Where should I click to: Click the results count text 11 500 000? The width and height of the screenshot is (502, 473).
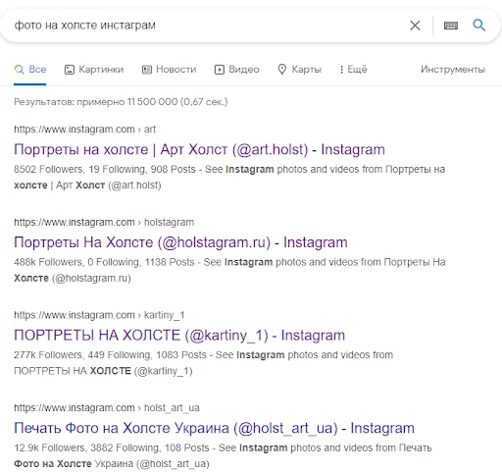[121, 102]
